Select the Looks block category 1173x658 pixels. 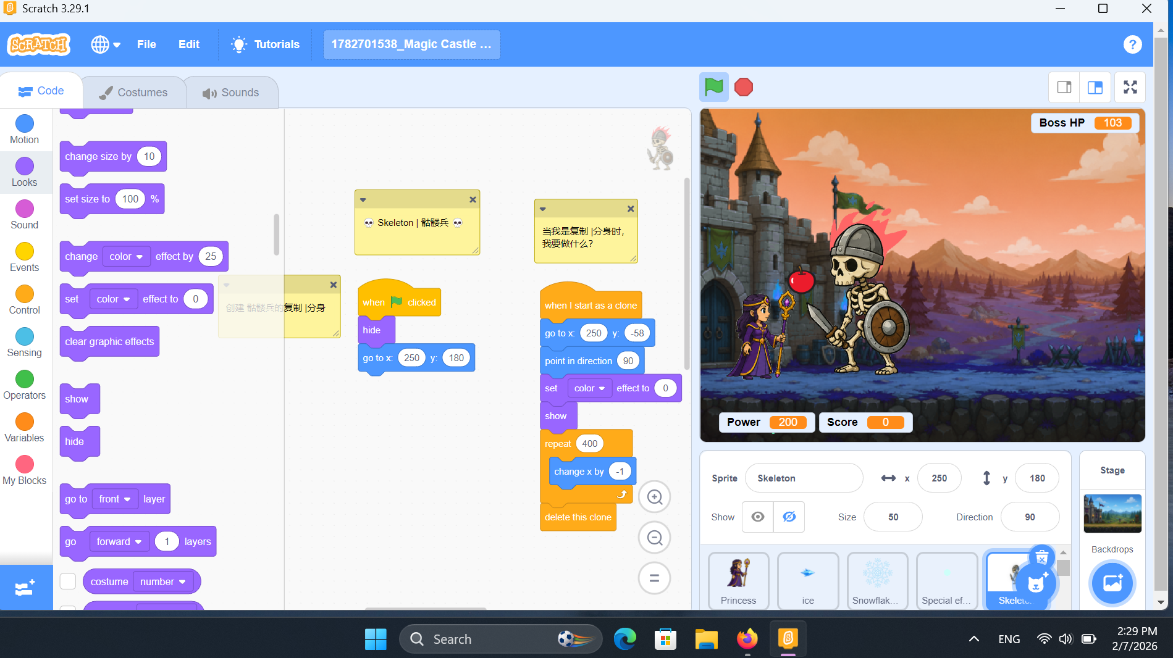pos(25,173)
